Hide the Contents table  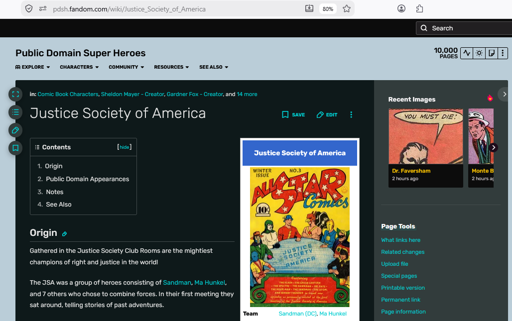pos(125,147)
